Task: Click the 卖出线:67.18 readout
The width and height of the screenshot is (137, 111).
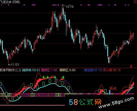Action: (93, 70)
